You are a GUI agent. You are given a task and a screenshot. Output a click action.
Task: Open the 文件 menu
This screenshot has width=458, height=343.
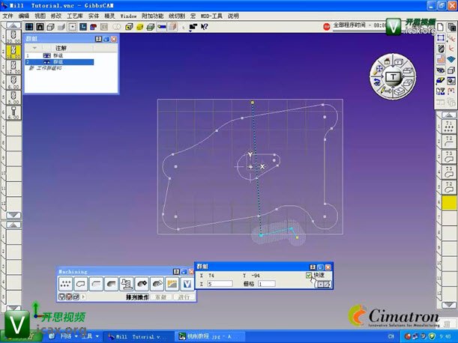(7, 15)
